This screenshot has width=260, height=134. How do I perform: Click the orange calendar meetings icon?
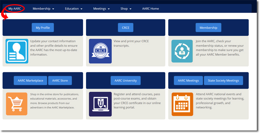pos(183,104)
